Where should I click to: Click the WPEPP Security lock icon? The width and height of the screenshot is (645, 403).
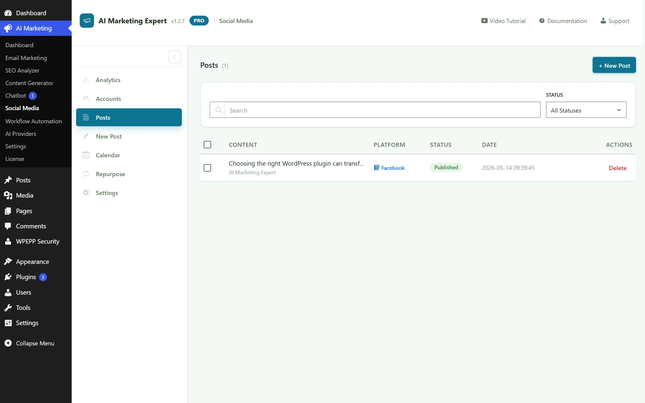pos(8,241)
